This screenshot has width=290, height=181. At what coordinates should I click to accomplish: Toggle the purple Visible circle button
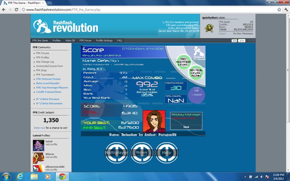click(196, 95)
